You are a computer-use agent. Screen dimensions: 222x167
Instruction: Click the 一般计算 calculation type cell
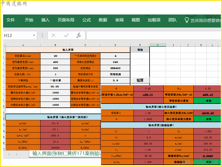tap(55, 80)
